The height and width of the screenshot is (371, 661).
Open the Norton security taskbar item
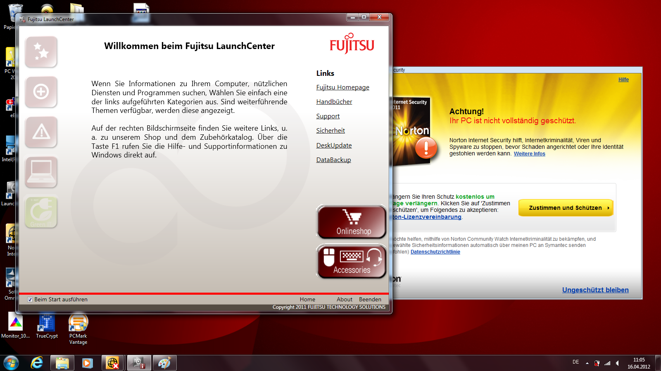pos(113,363)
